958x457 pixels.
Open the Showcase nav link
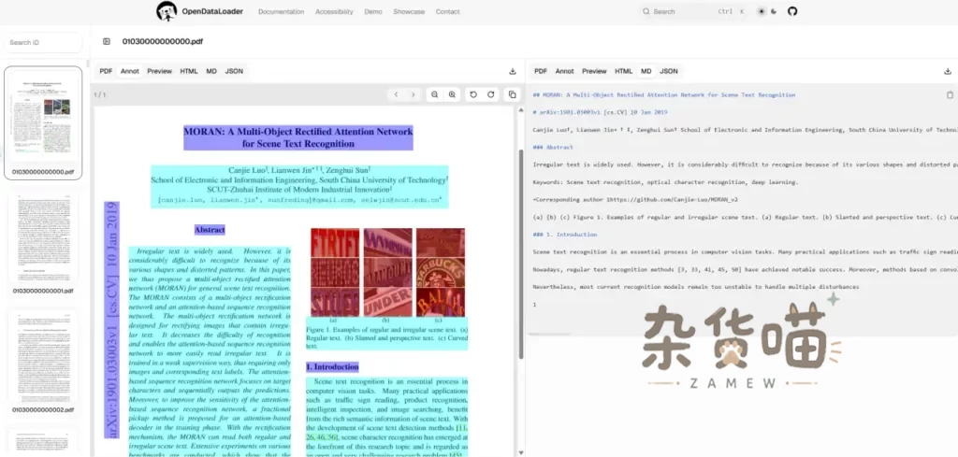[409, 11]
